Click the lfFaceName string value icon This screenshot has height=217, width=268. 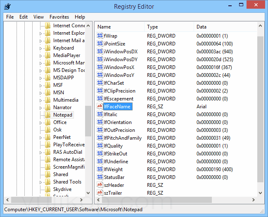point(100,107)
